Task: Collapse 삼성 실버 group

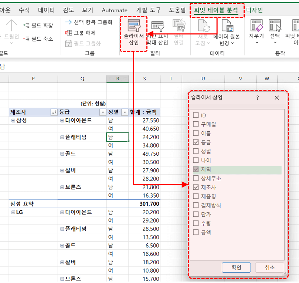Action: click(x=62, y=171)
